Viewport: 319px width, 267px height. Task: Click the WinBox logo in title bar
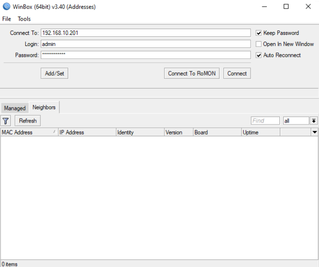[7, 7]
